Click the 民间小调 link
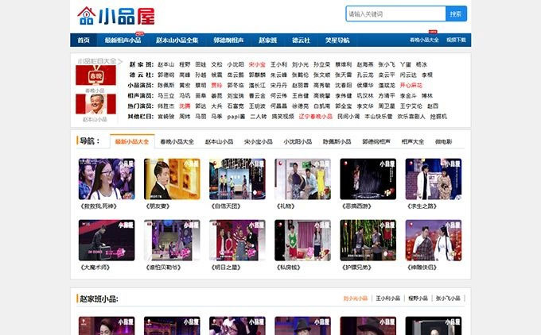541x335 pixels. click(348, 117)
